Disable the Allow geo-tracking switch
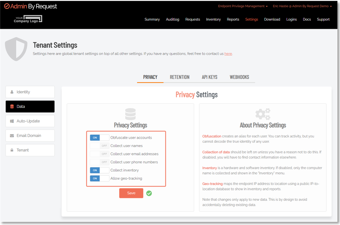This screenshot has height=225, width=340. [99, 179]
